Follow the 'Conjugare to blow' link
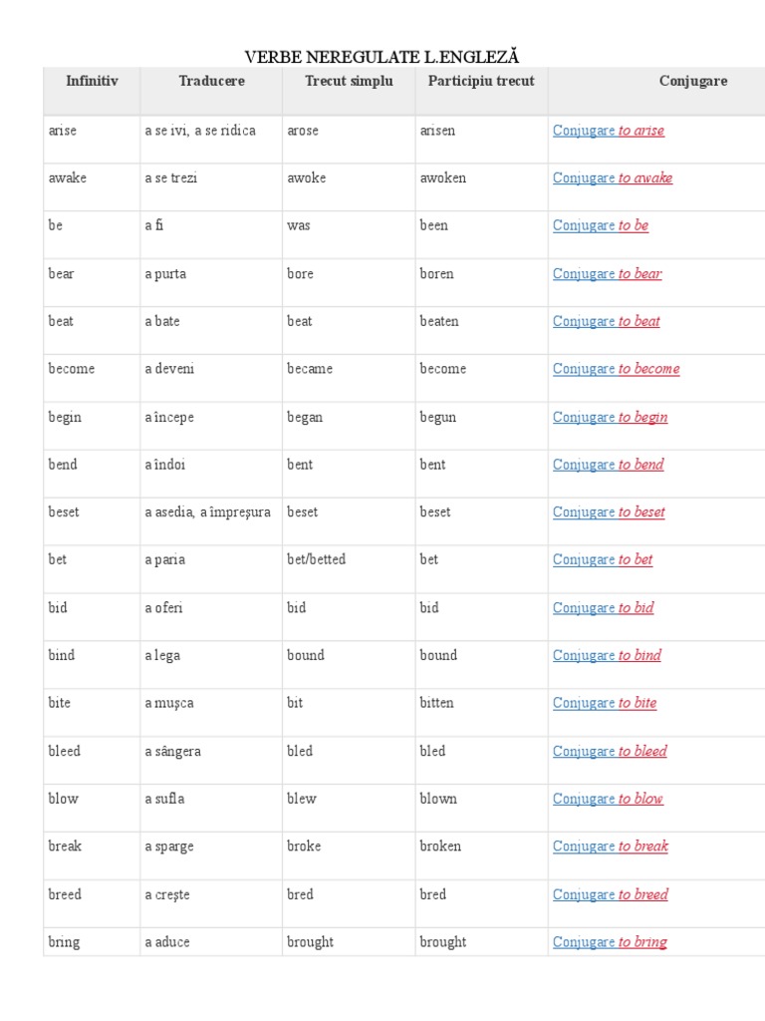The width and height of the screenshot is (765, 1021). [608, 800]
